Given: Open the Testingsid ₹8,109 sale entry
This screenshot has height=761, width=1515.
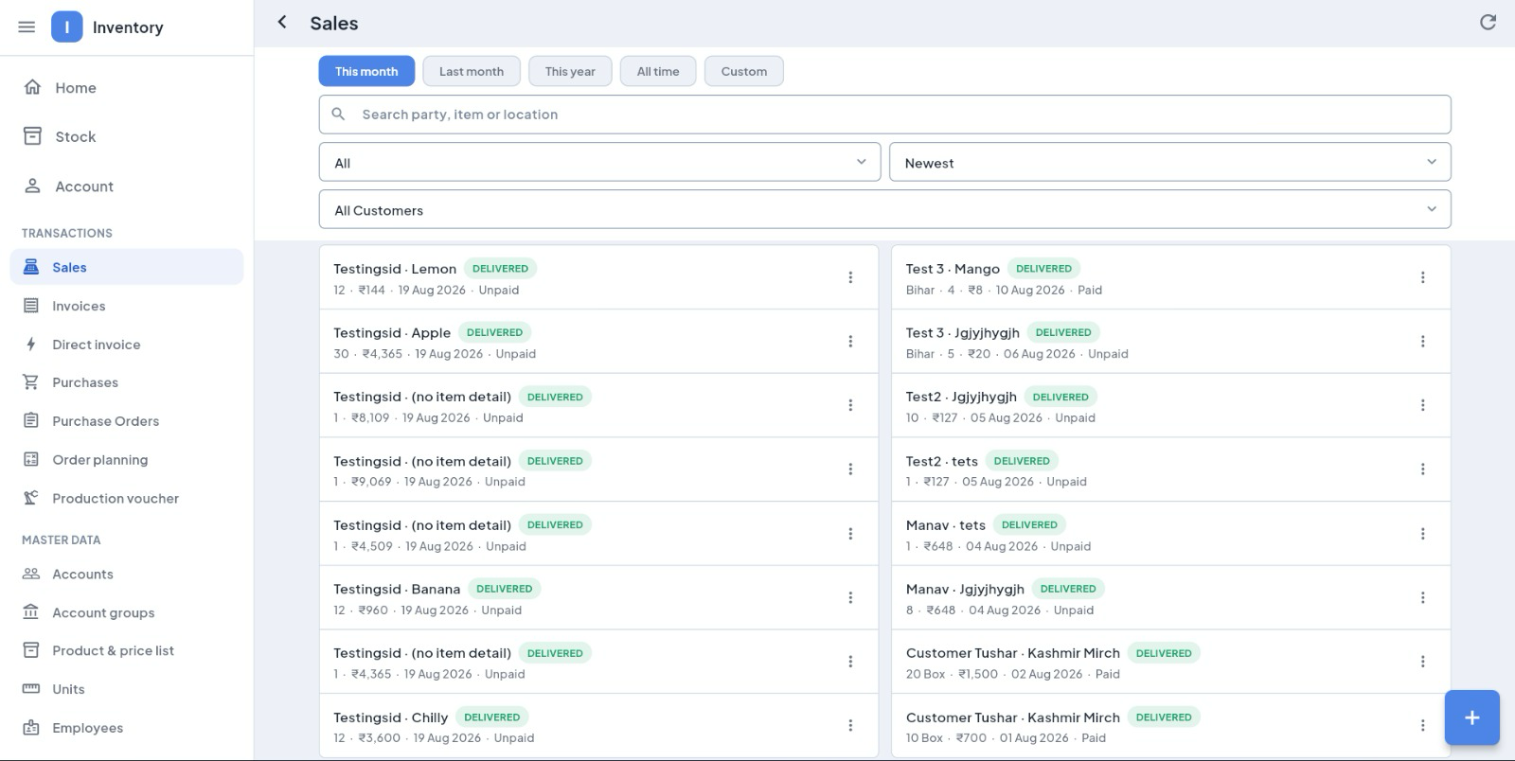Looking at the screenshot, I should coord(598,405).
